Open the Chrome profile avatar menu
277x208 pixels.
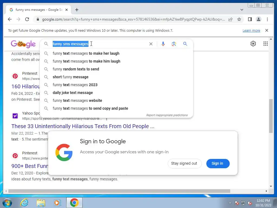(258, 19)
